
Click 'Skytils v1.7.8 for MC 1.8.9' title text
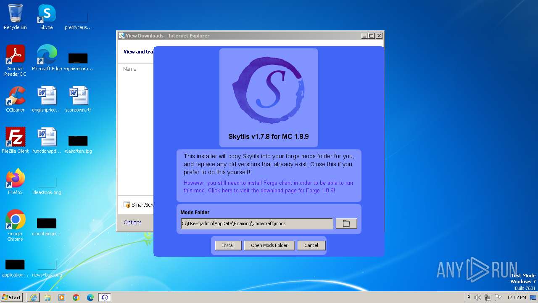(269, 136)
